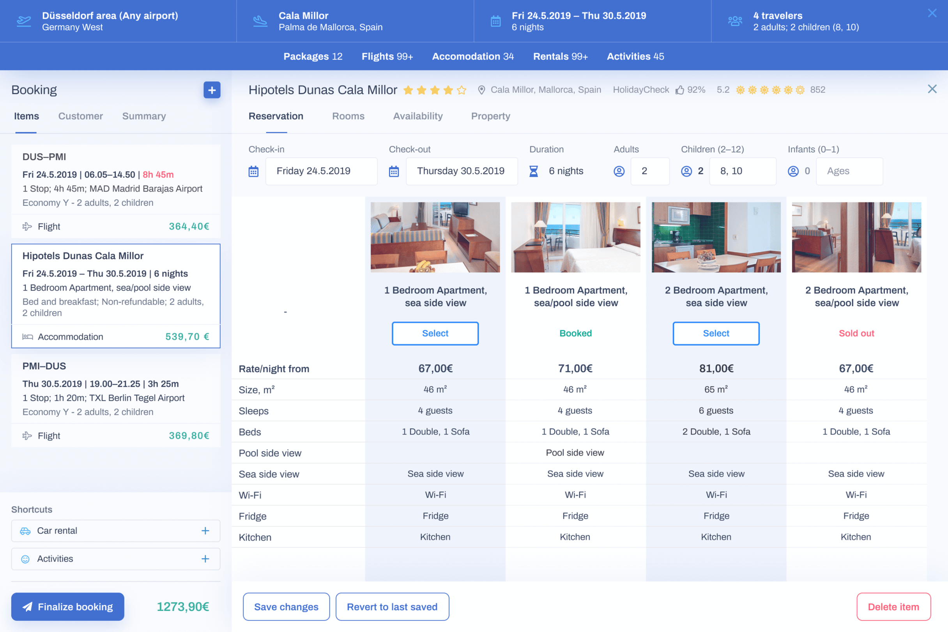Click the duration hourglass icon
This screenshot has height=632, width=948.
click(x=533, y=171)
